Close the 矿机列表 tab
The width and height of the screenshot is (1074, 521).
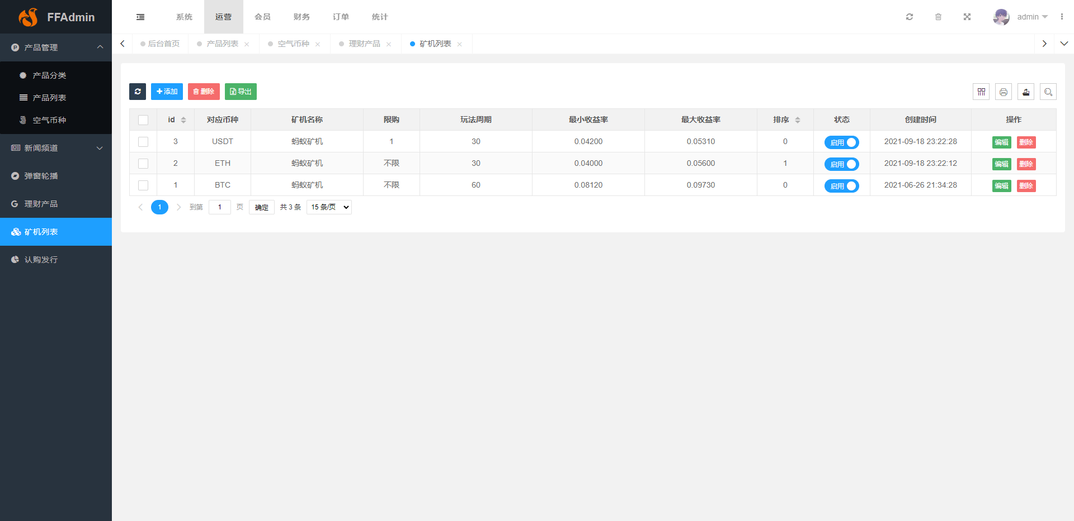[x=460, y=44]
